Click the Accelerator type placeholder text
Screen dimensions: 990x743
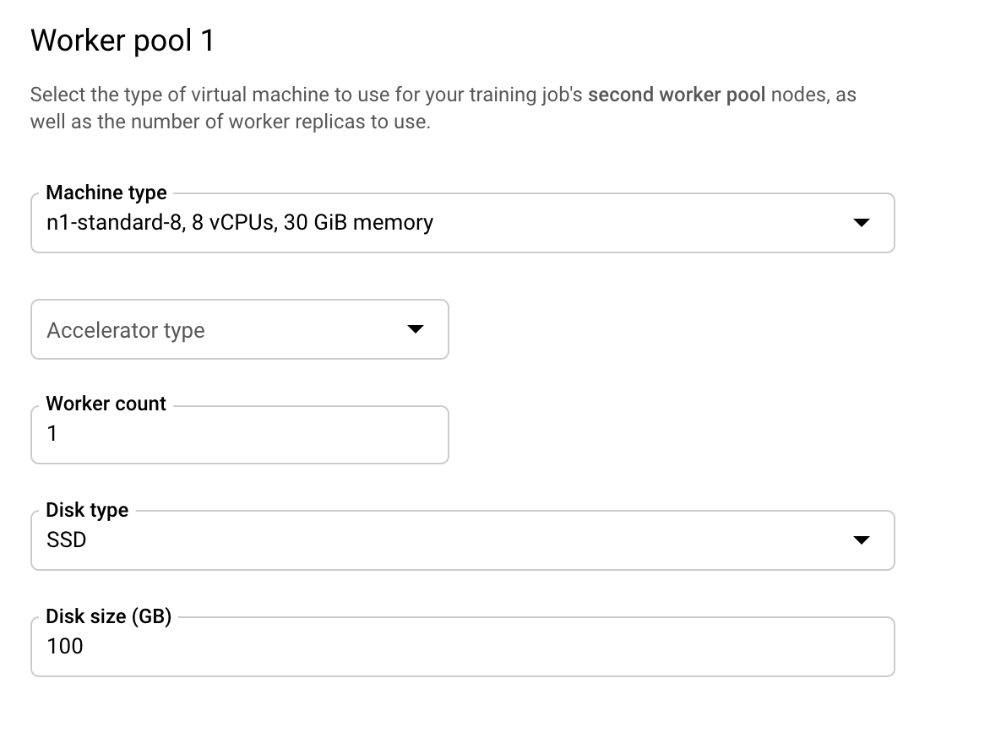click(125, 329)
